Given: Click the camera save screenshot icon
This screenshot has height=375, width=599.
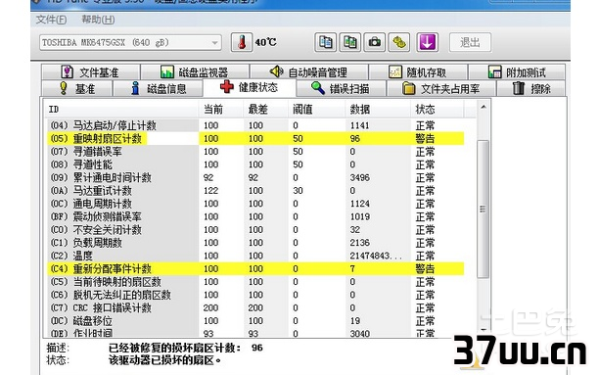Looking at the screenshot, I should pyautogui.click(x=374, y=42).
